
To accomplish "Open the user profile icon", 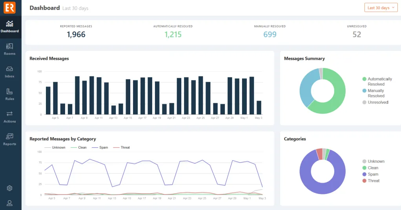I will tap(10, 203).
